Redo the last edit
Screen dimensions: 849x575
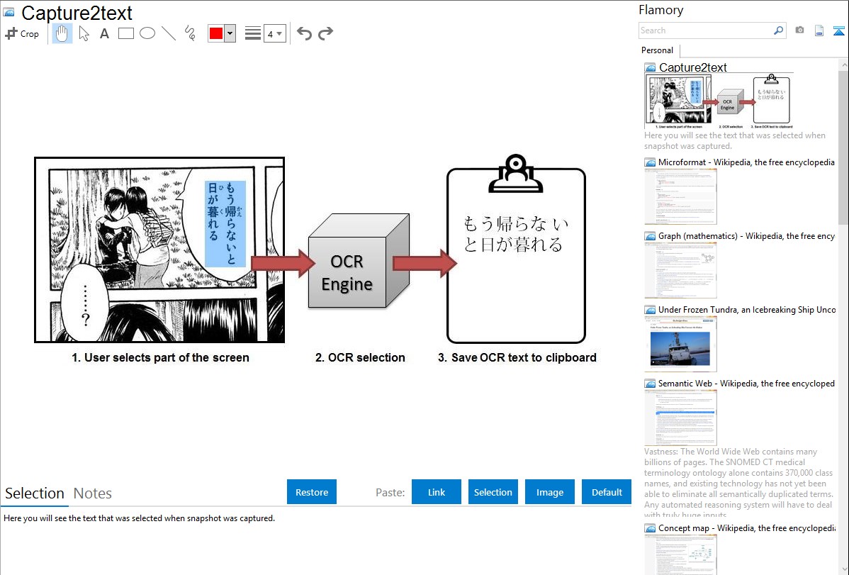coord(325,33)
